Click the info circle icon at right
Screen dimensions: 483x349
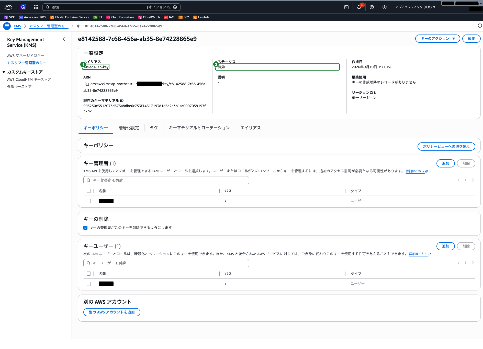[x=480, y=26]
